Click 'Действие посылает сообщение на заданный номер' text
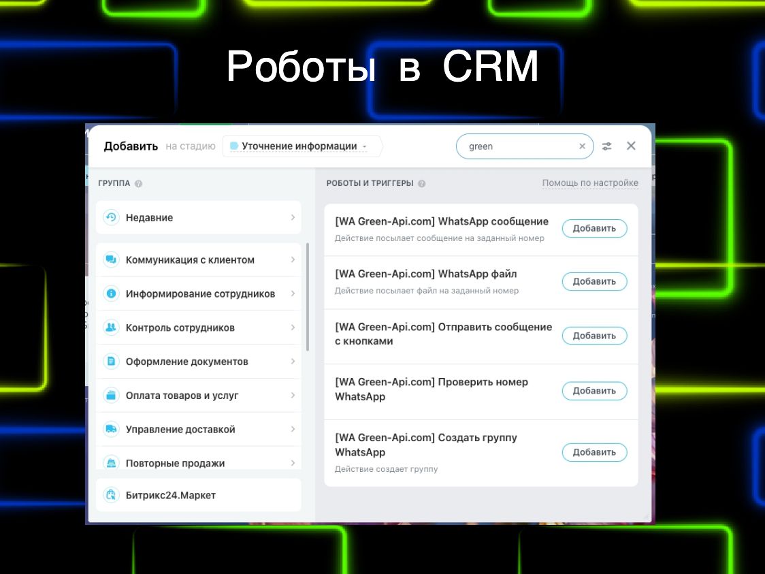765x574 pixels. (439, 238)
